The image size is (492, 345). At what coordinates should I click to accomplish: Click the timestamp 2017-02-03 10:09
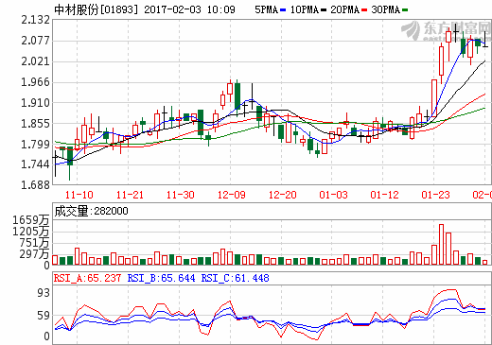pos(189,9)
